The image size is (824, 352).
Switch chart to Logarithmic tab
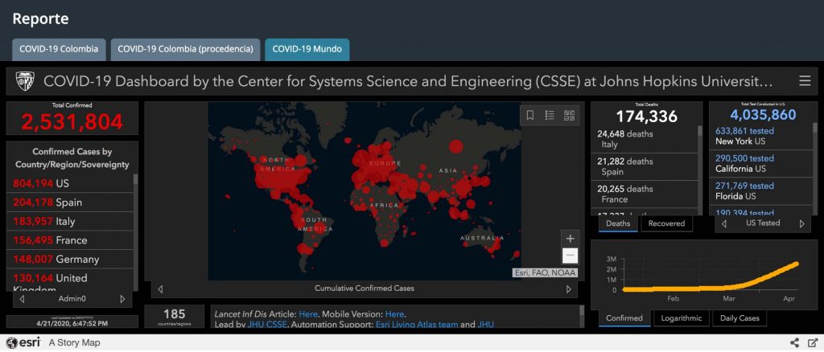(681, 318)
